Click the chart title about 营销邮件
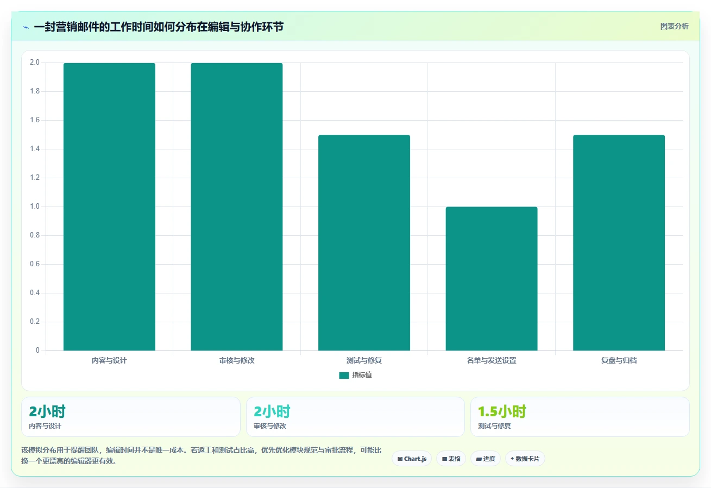711x488 pixels. point(159,27)
